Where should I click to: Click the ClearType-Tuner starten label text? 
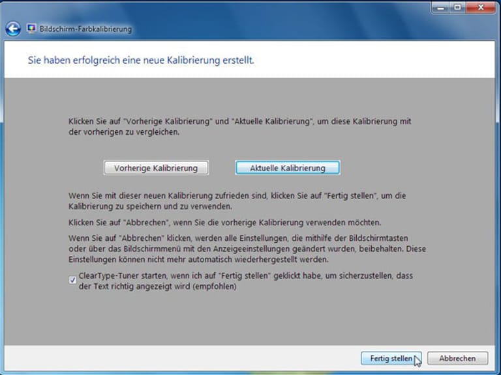pos(246,281)
